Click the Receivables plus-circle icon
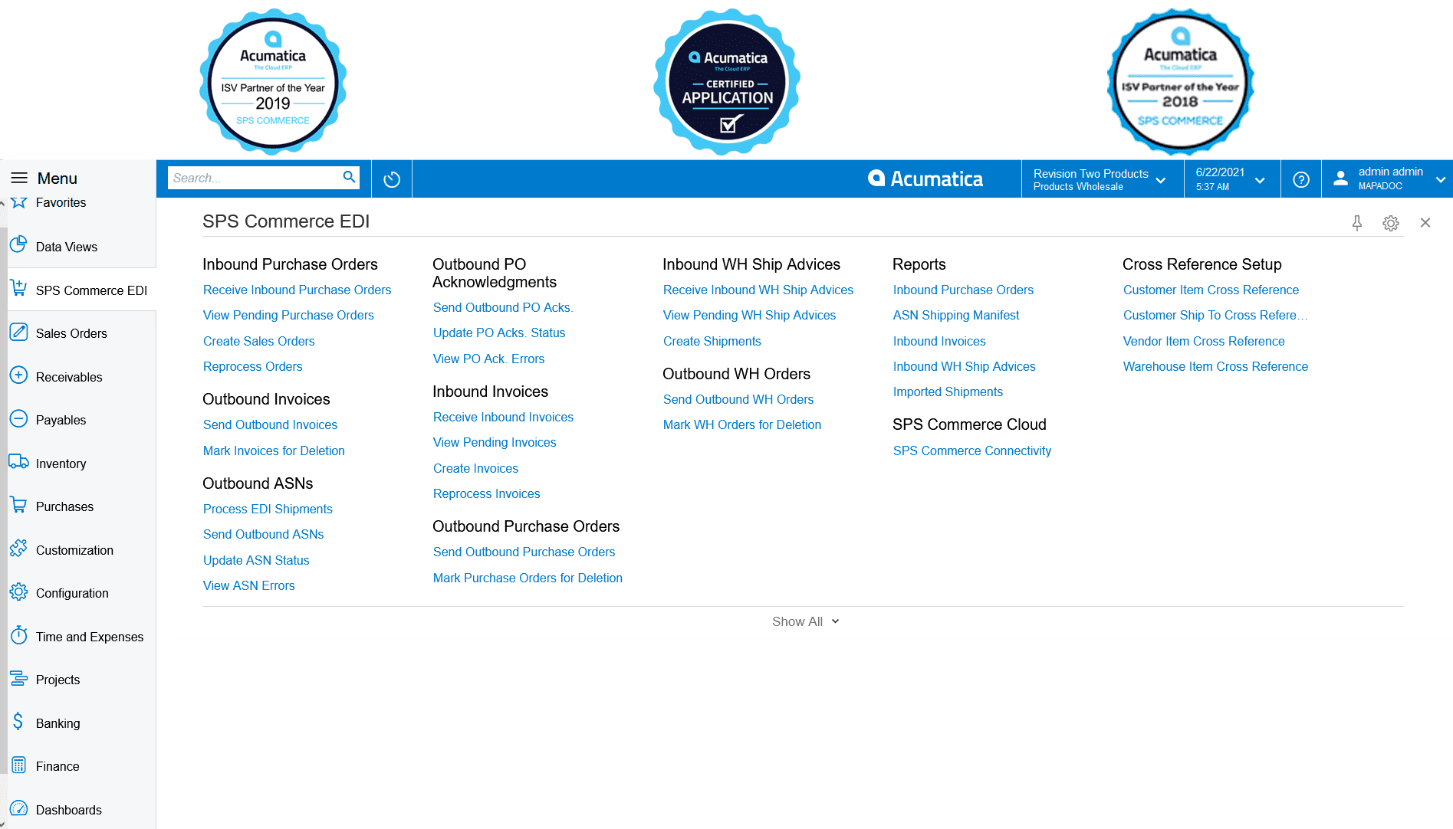The image size is (1453, 829). click(19, 375)
